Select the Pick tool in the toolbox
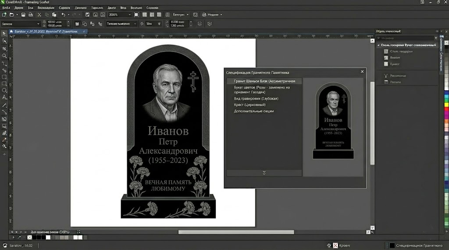The width and height of the screenshot is (449, 250). (x=4, y=33)
